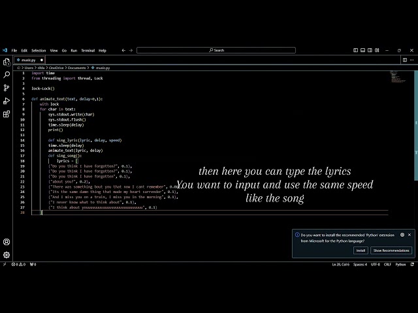Screen dimensions: 418x313
Task: Open the Manage gear icon
Action: [x=7, y=255]
